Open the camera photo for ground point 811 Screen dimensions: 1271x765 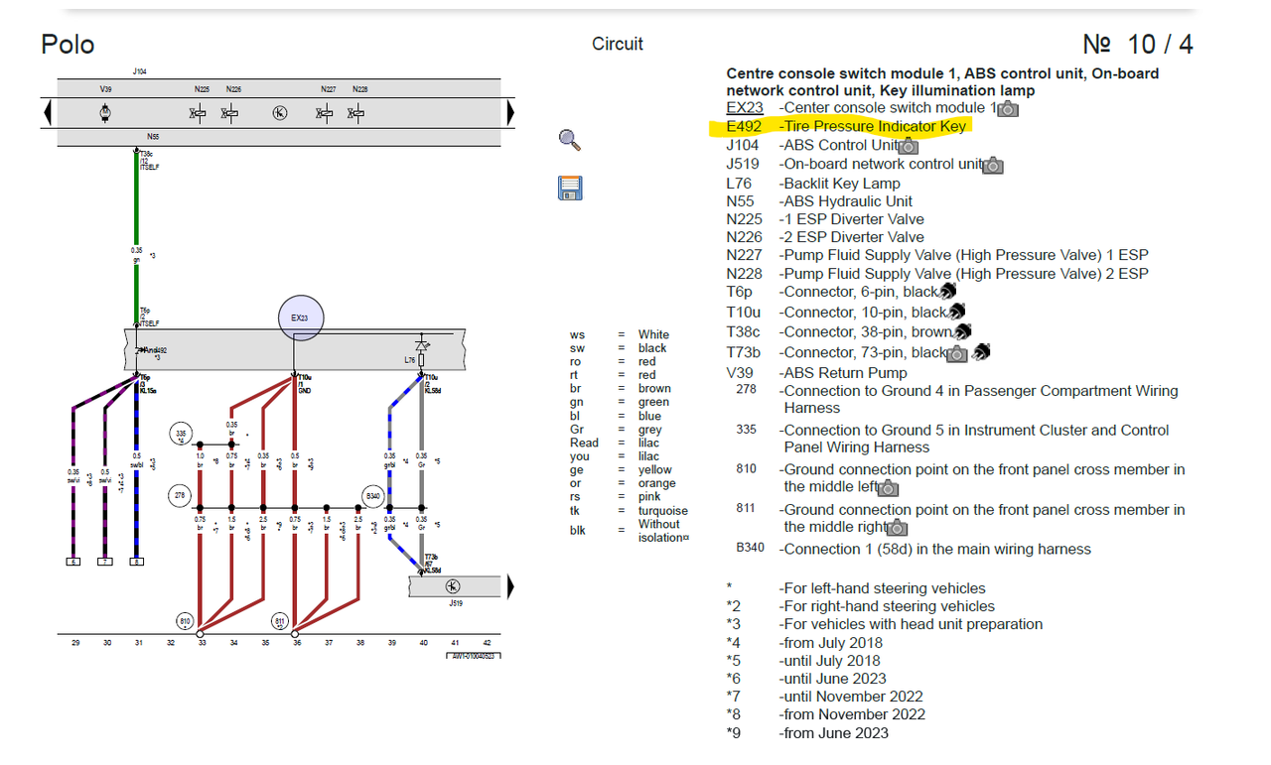click(x=897, y=528)
